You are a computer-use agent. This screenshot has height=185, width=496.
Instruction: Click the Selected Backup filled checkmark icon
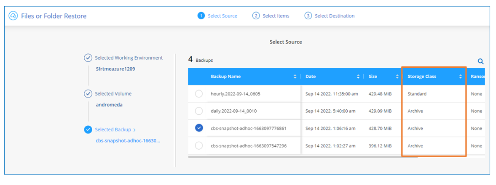88,129
